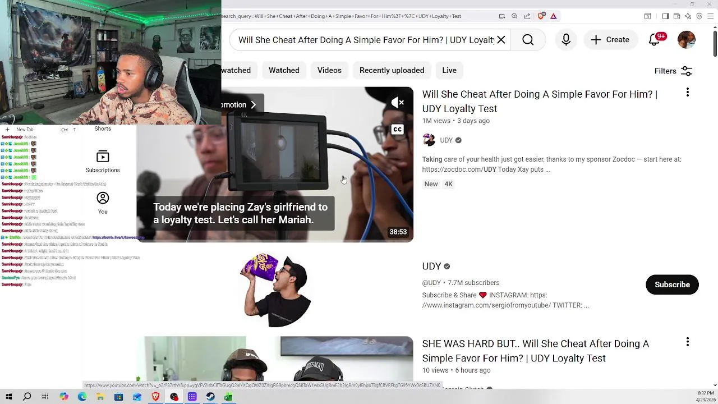
Task: Select the Recently uploaded filter chip
Action: pos(392,70)
